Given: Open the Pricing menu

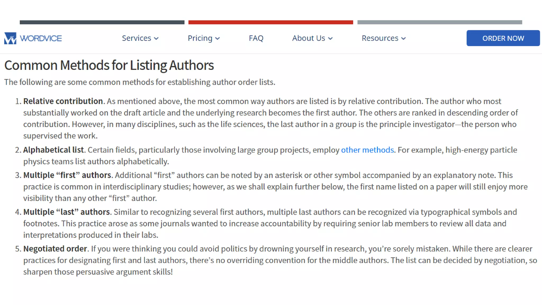Looking at the screenshot, I should click(x=200, y=38).
